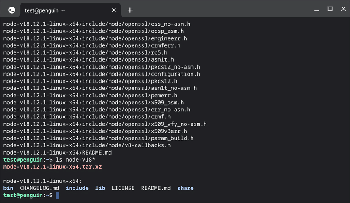Image resolution: width=350 pixels, height=203 pixels.
Task: Click the test@penguin prompt before ls command
Action: tap(28, 160)
